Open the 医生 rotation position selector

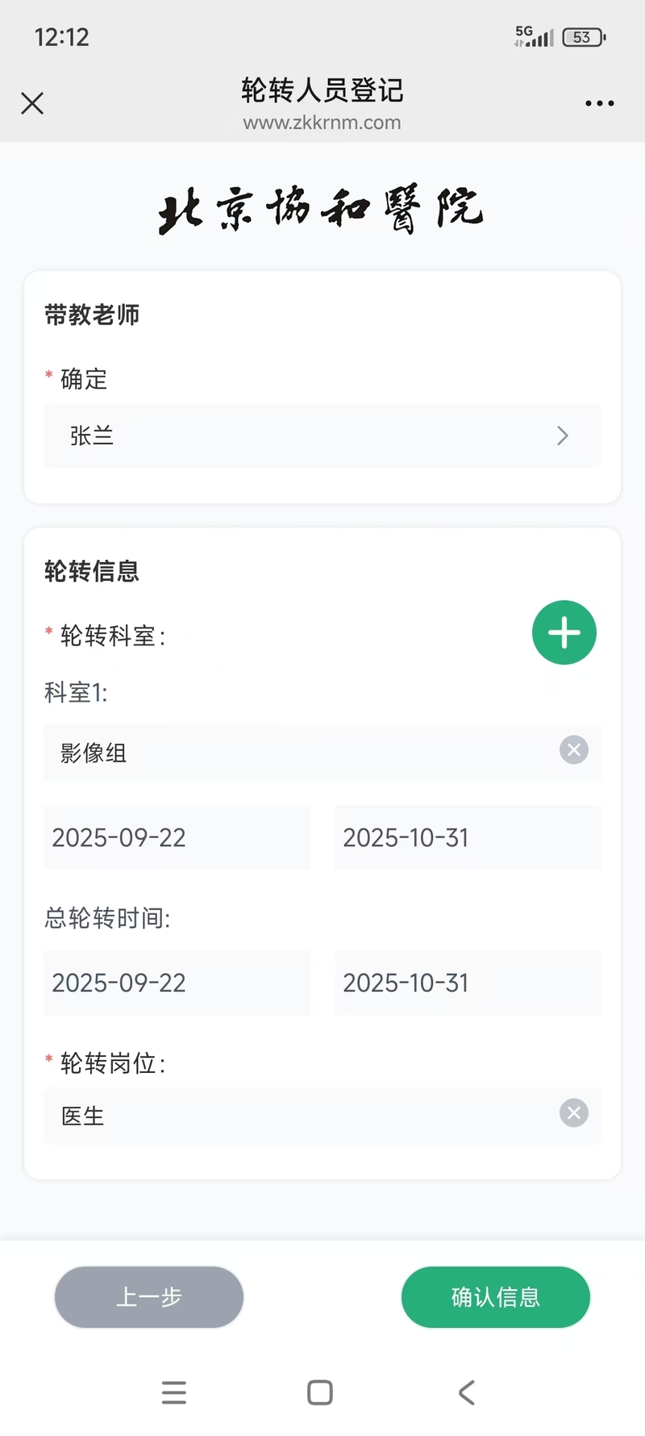pos(298,1116)
